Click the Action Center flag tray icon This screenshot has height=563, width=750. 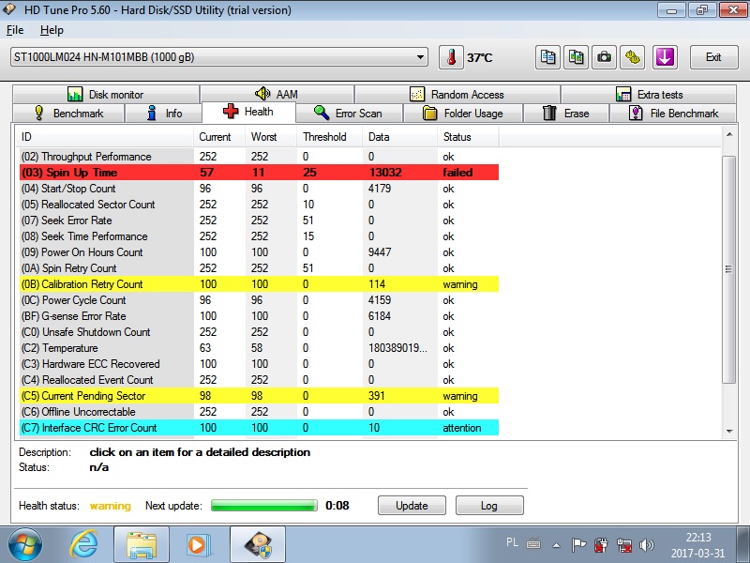click(x=578, y=544)
